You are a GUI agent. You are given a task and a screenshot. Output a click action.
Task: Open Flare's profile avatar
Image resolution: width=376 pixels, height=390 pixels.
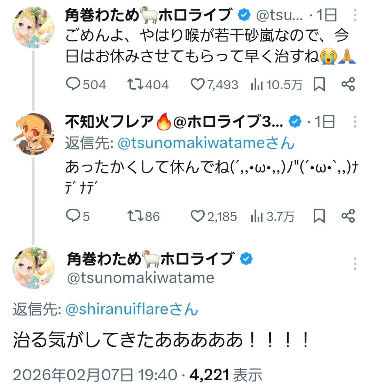tap(34, 134)
